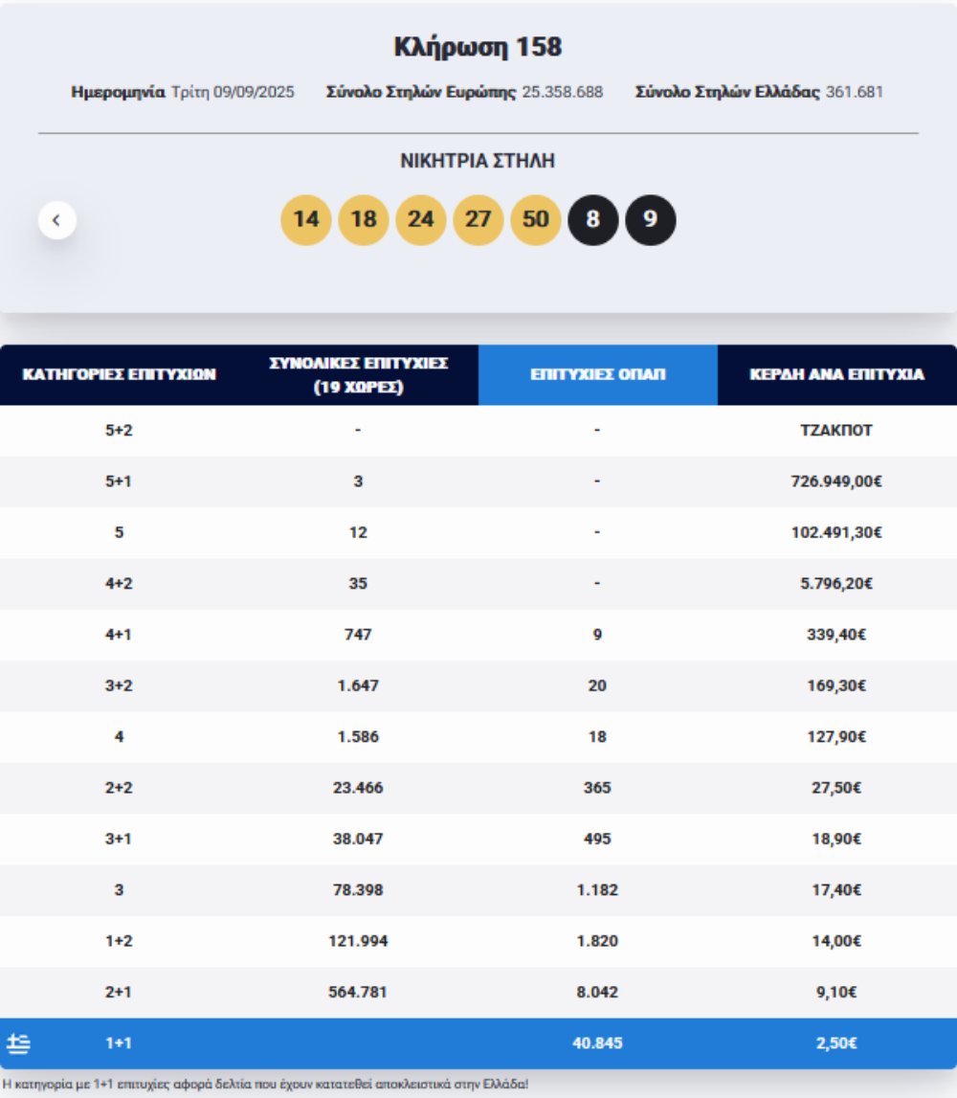The height and width of the screenshot is (1098, 957).
Task: Select winning number ball 24
Action: click(x=421, y=220)
